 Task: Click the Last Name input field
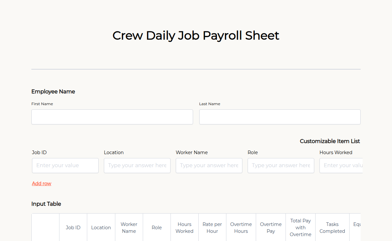coord(280,117)
